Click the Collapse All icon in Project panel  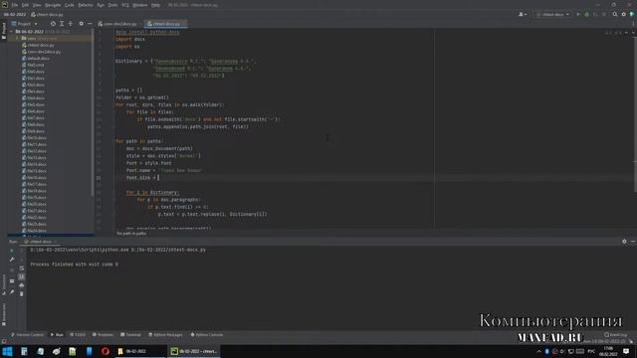(71, 24)
